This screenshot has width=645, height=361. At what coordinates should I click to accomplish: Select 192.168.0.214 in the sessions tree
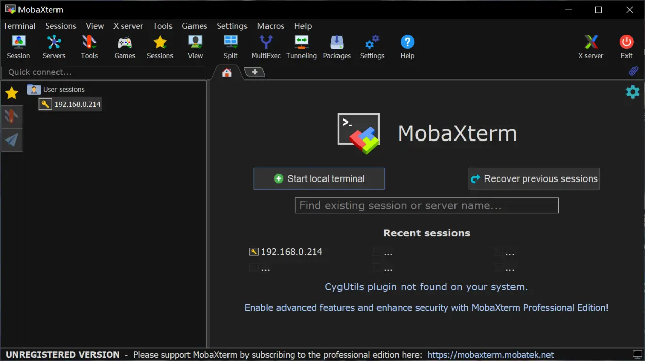point(70,104)
